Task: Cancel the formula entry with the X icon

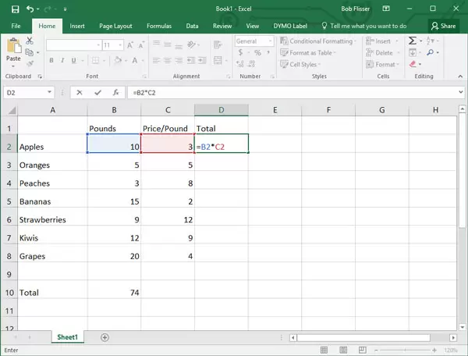Action: coord(80,92)
